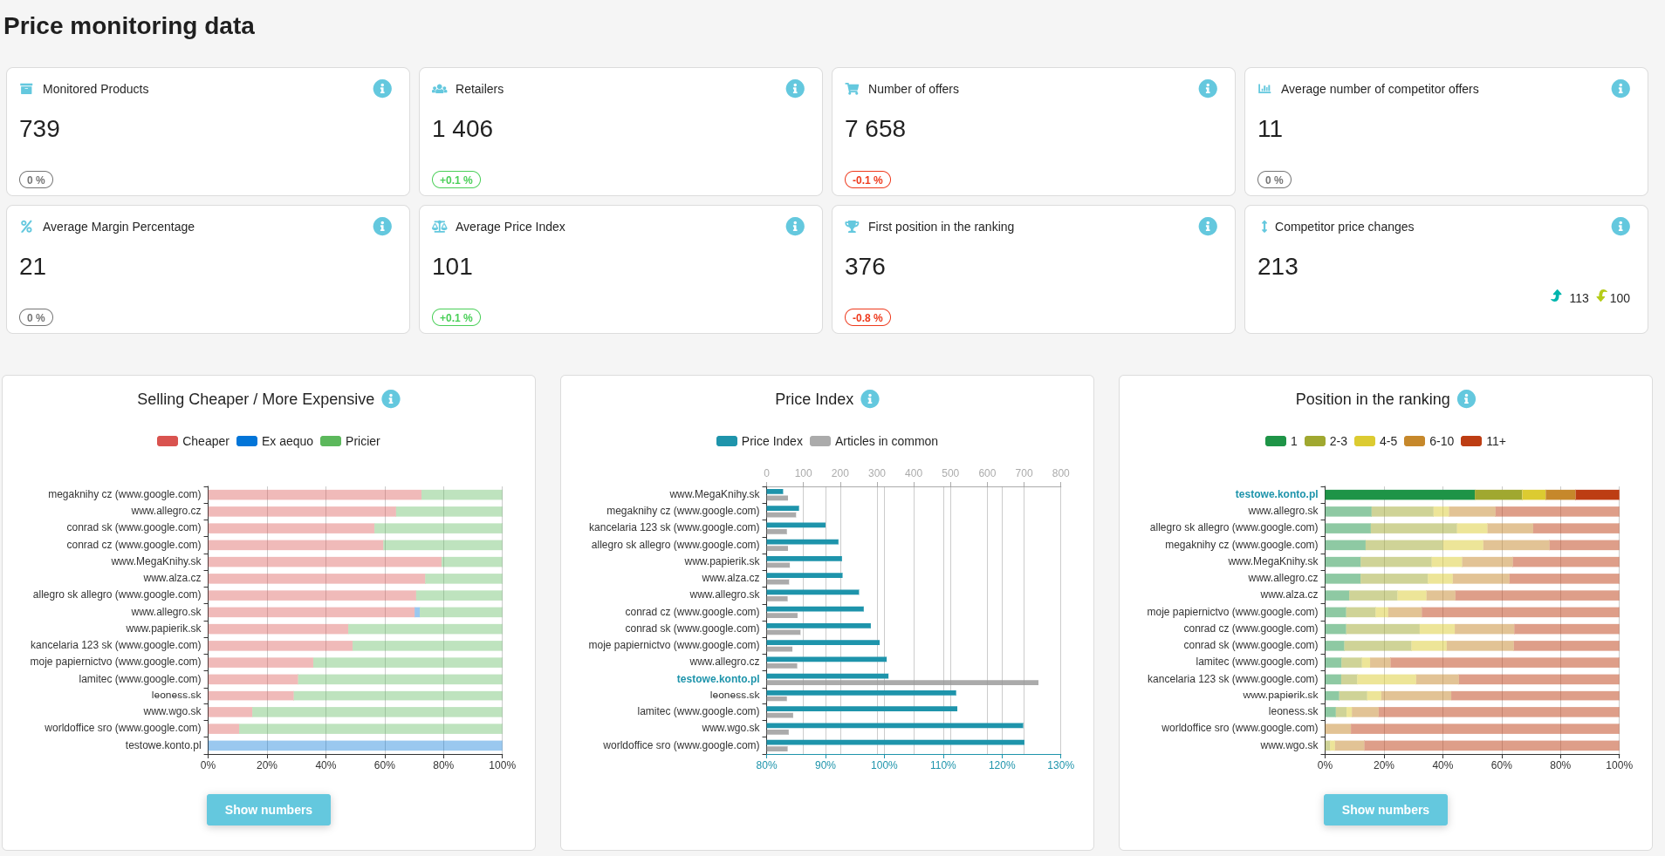Open info icon on Monitored Products card
This screenshot has width=1665, height=856.
tap(382, 88)
